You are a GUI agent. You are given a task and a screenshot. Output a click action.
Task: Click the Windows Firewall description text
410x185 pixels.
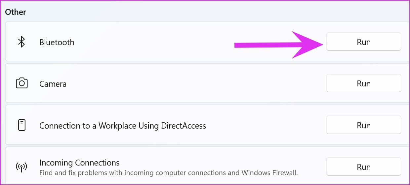coord(169,172)
